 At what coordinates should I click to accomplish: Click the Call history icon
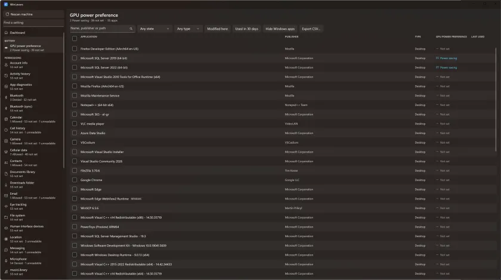(x=6, y=130)
